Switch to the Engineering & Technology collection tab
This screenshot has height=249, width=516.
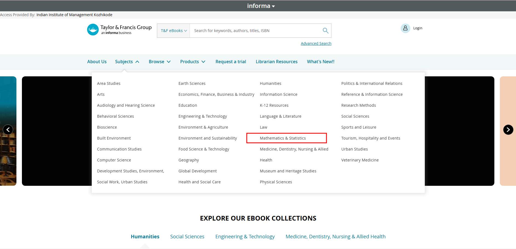pos(245,237)
